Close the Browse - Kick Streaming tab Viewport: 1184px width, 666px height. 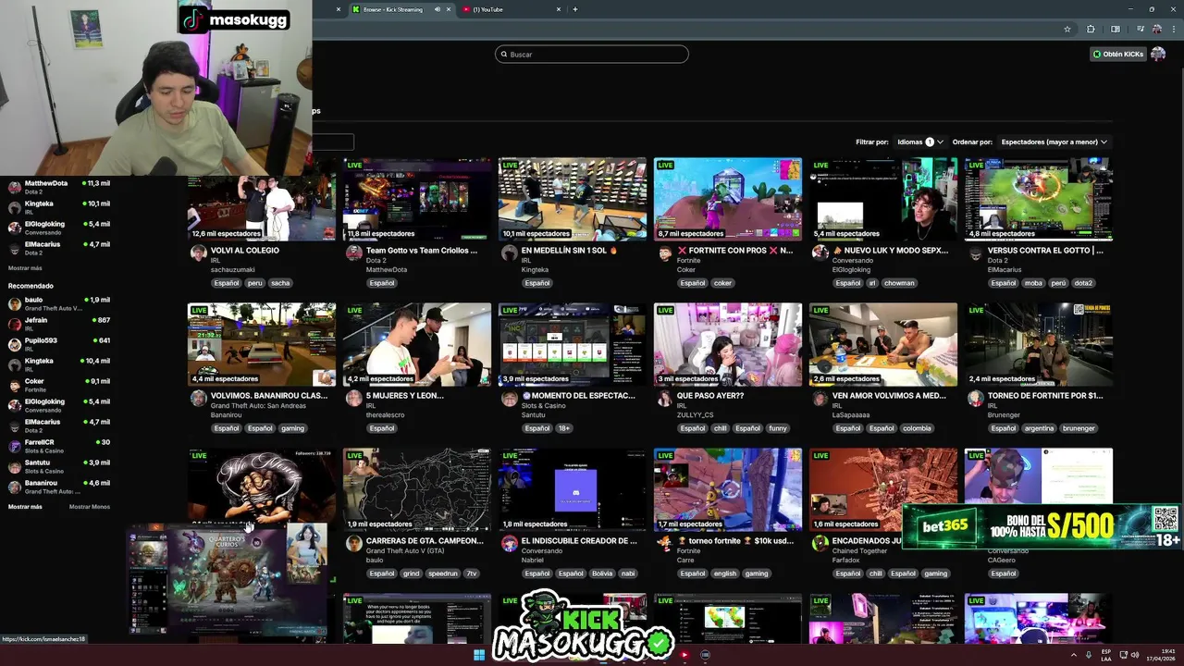tap(448, 9)
